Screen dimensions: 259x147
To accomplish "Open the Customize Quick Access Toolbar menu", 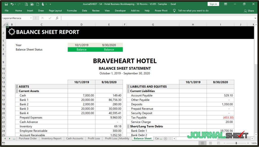I will click(x=51, y=4).
